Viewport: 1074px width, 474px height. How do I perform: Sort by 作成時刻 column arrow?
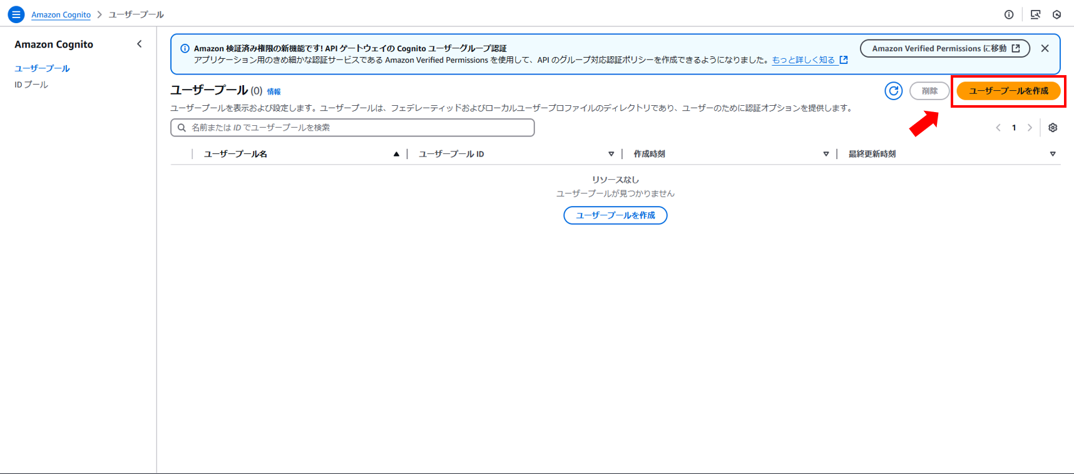(826, 154)
